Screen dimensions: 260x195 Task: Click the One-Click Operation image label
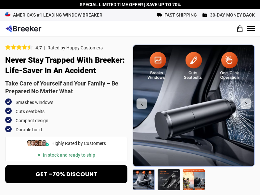coord(229,75)
